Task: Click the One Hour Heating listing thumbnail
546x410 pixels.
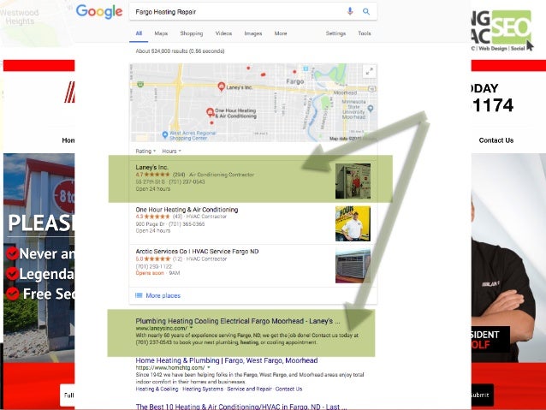Action: pos(353,223)
